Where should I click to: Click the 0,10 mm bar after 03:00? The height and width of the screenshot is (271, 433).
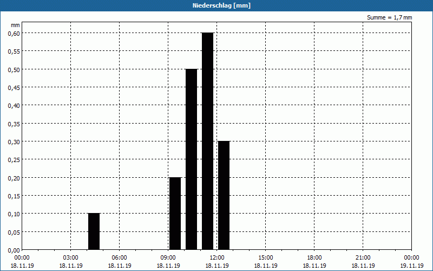click(x=94, y=231)
